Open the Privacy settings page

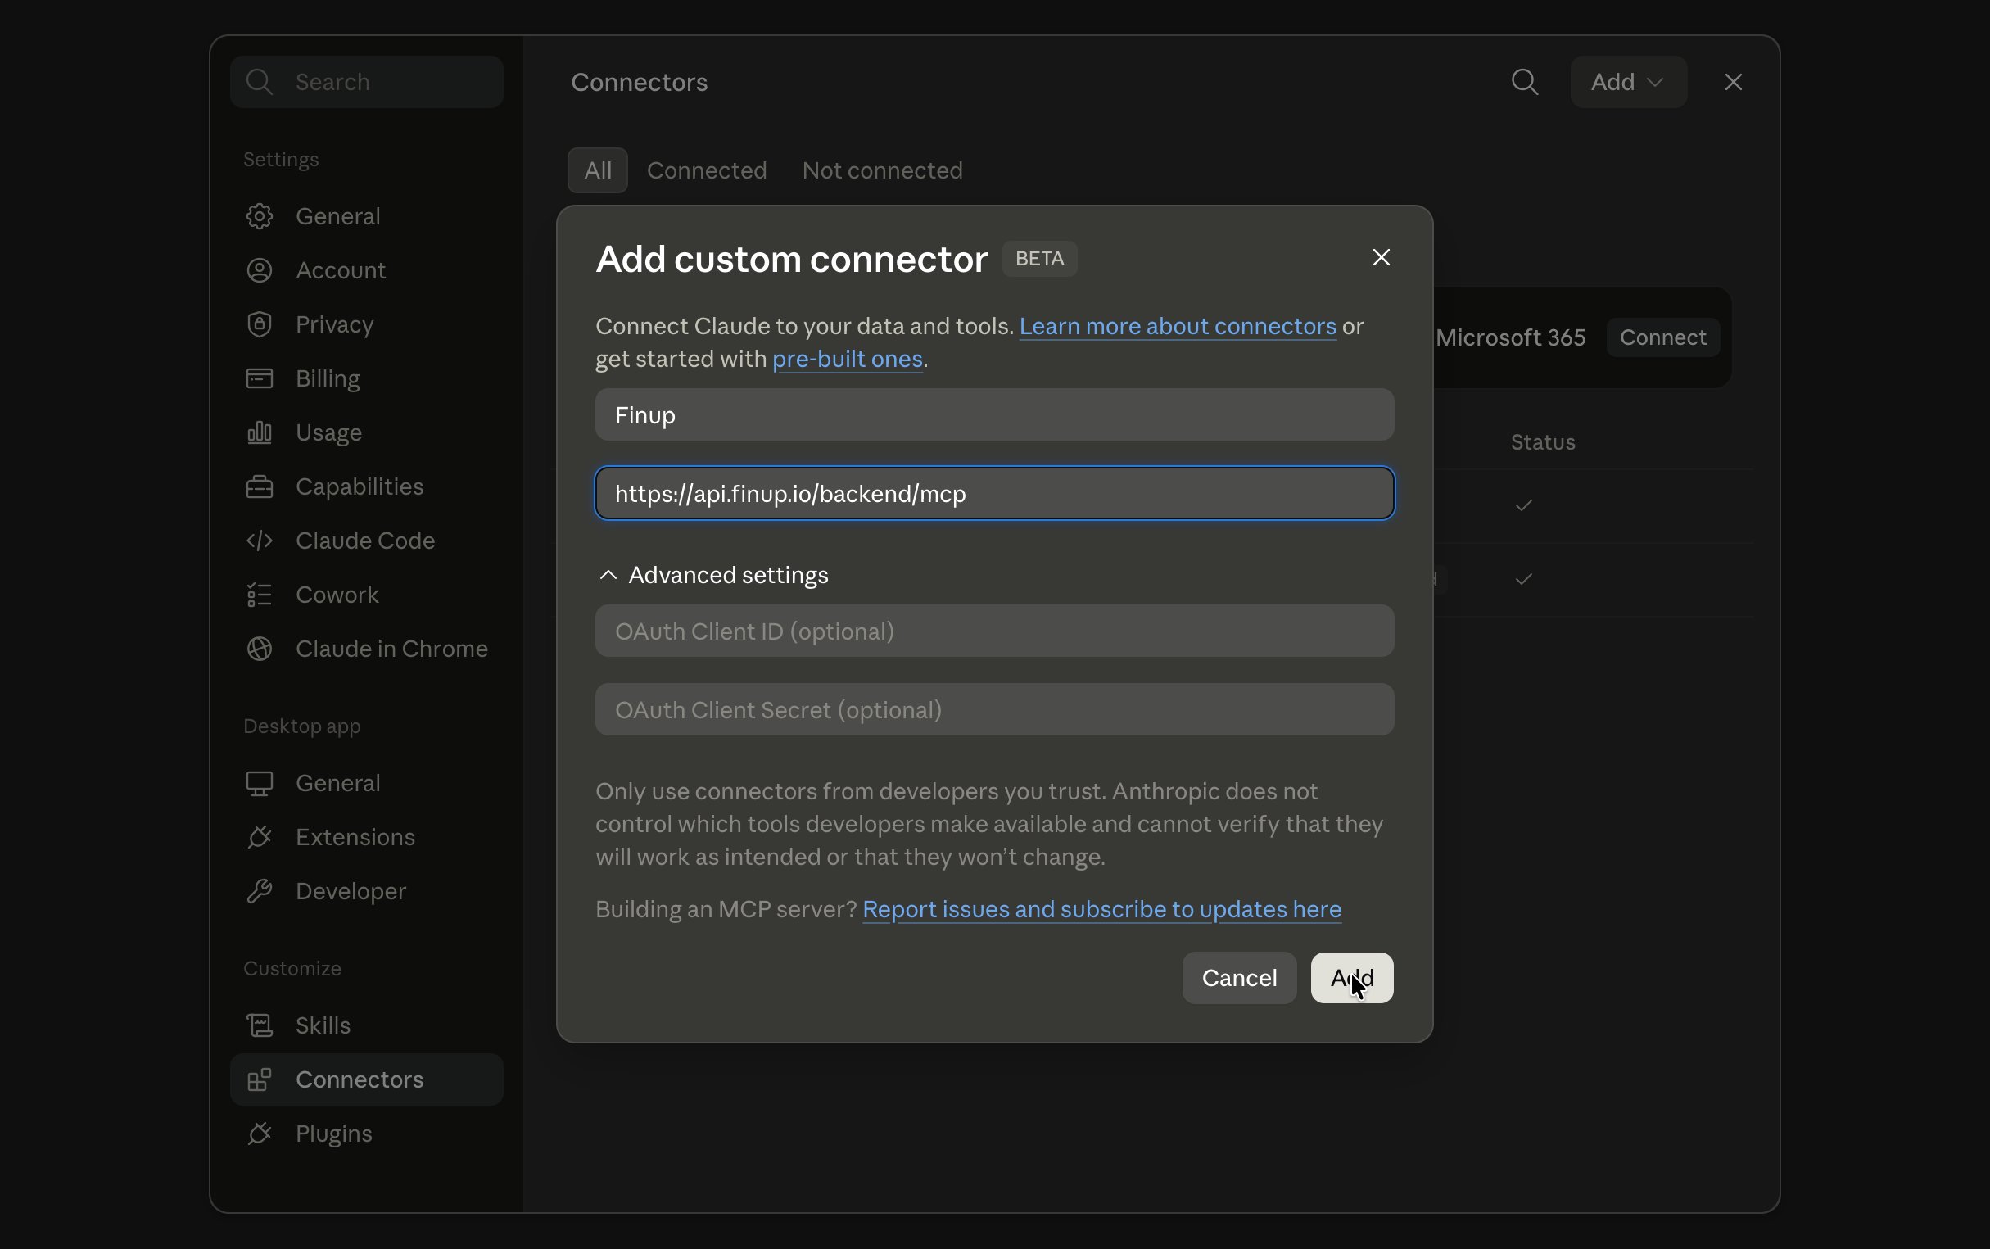pos(367,324)
